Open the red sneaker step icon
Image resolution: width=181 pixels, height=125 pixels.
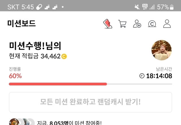click(x=107, y=24)
